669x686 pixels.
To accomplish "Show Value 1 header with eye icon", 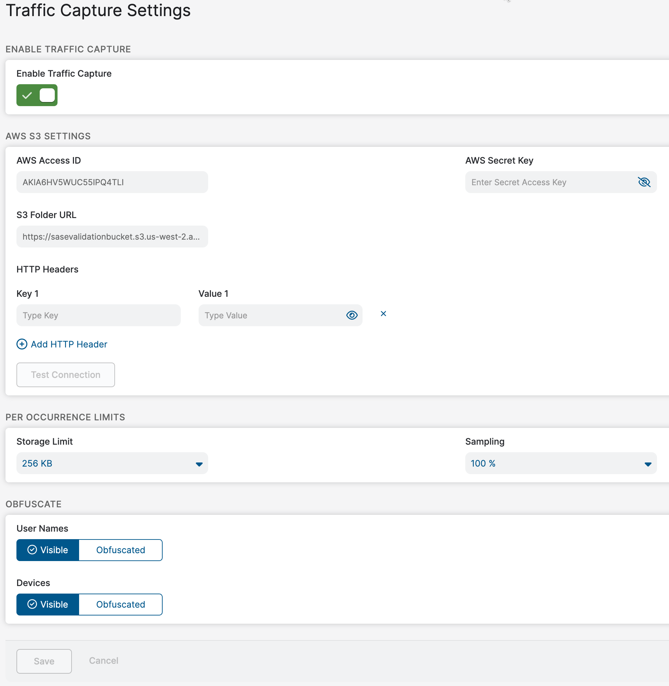I will [352, 315].
